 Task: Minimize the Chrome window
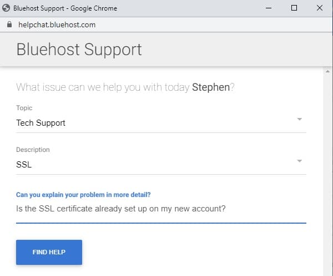269,8
